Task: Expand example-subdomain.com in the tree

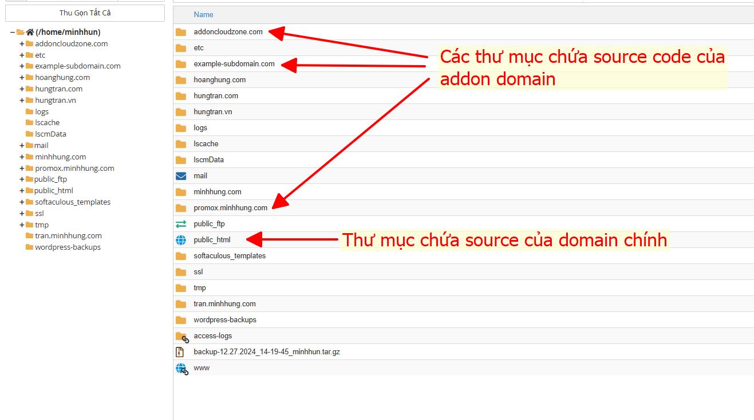Action: tap(22, 66)
